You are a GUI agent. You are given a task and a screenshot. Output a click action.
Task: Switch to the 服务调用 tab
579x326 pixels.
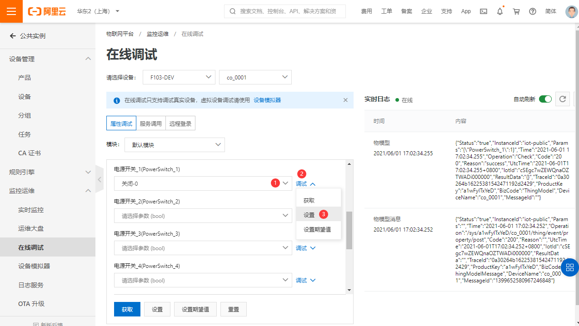point(151,123)
